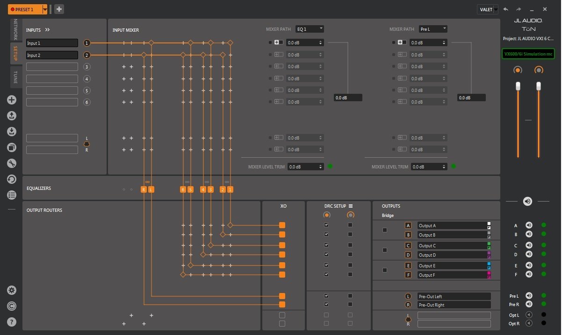This screenshot has width=562, height=335.
Task: Adjust EQ 1 mixer level trim stepper
Action: pos(321,167)
